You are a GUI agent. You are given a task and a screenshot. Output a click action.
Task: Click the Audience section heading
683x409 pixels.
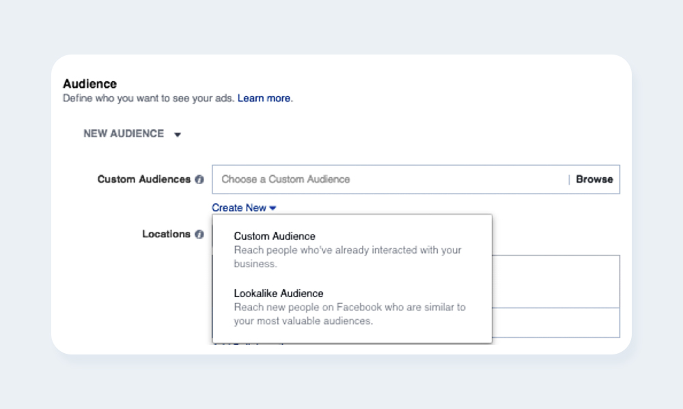(89, 83)
